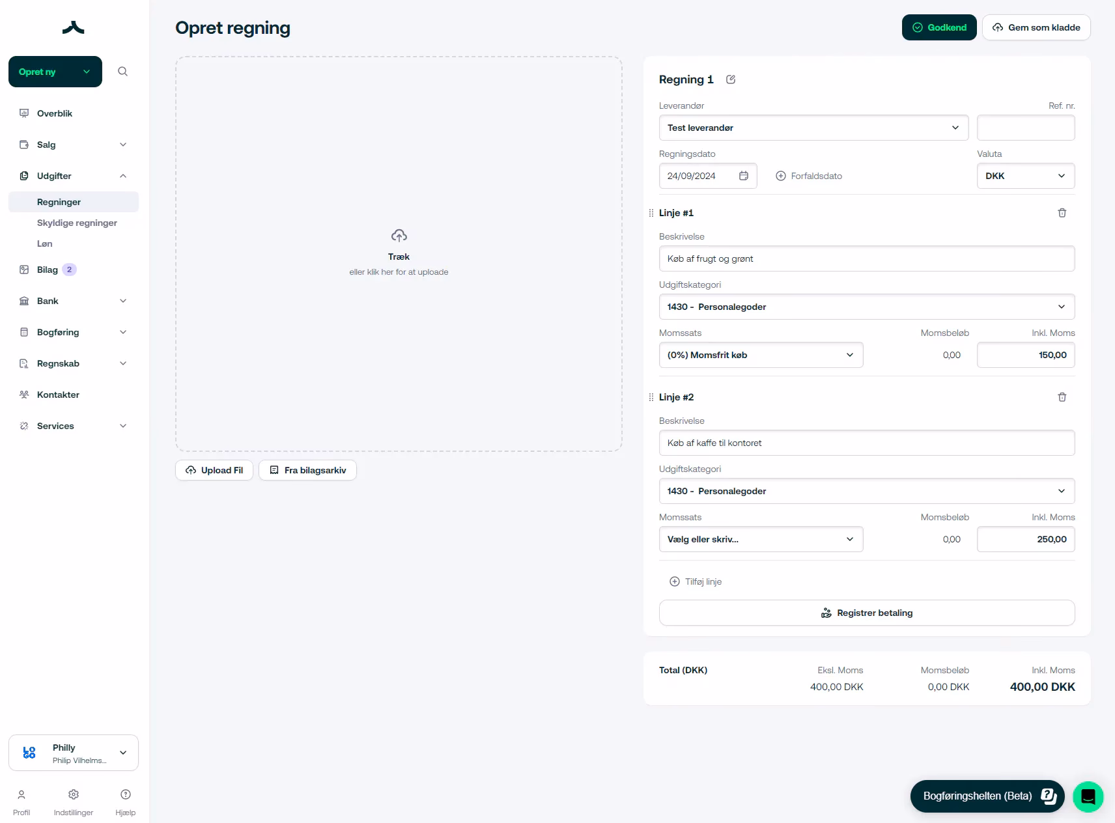
Task: Open the Valuta DKK dropdown
Action: pyautogui.click(x=1025, y=176)
